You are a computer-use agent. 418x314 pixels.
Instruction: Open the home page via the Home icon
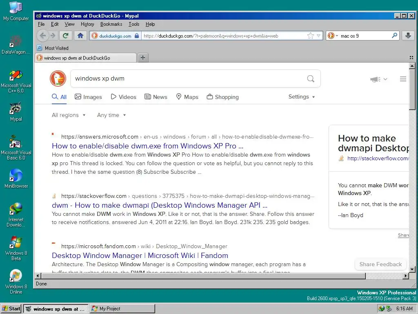80,36
